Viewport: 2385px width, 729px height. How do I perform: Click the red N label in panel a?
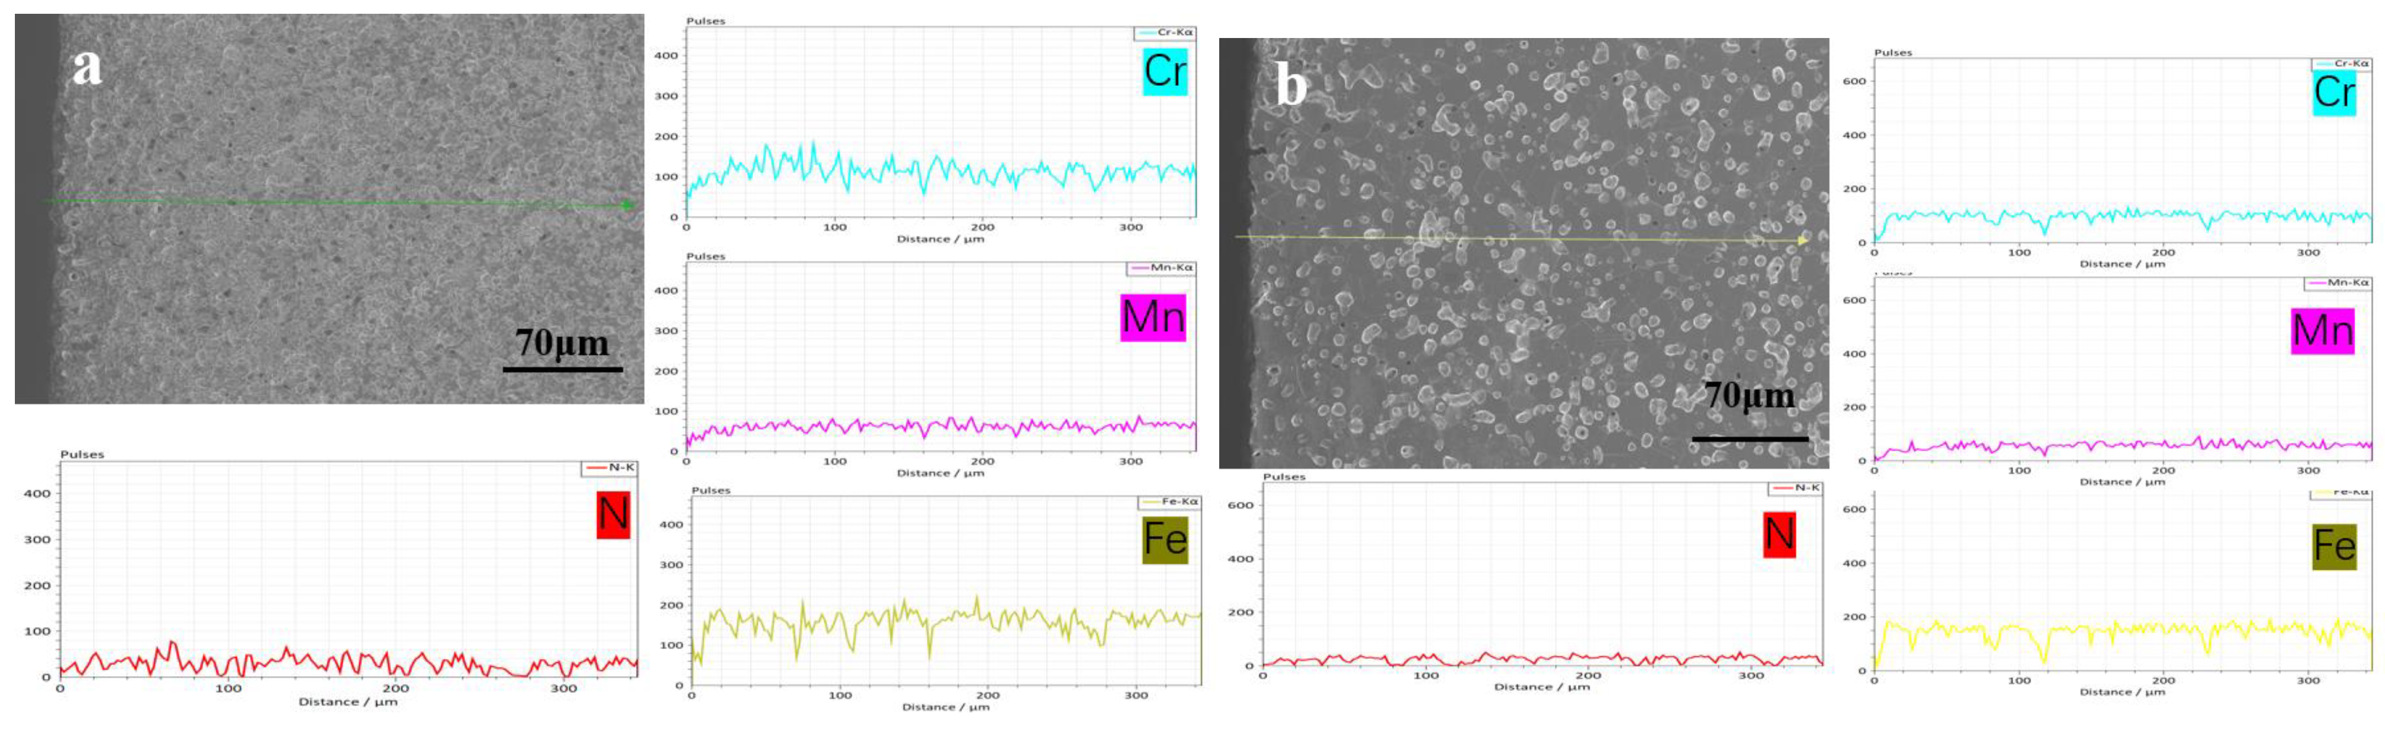[613, 514]
